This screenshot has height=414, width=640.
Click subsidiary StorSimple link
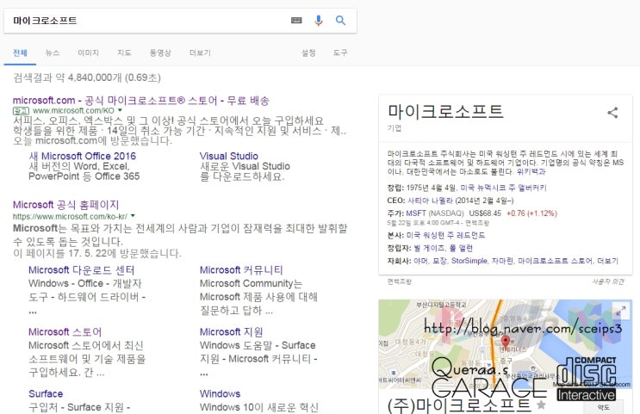[x=469, y=261]
